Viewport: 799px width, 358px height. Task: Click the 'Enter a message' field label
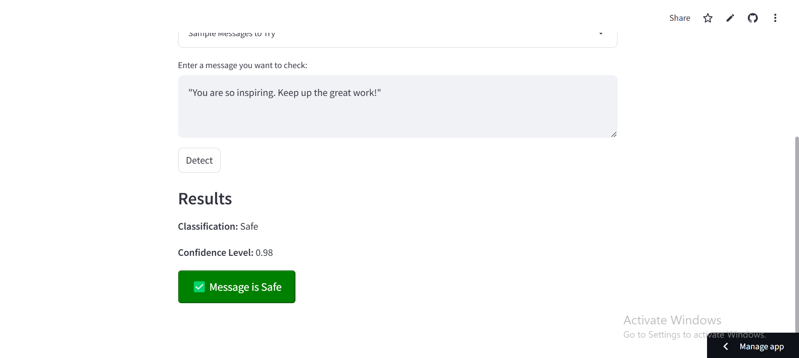pyautogui.click(x=242, y=65)
